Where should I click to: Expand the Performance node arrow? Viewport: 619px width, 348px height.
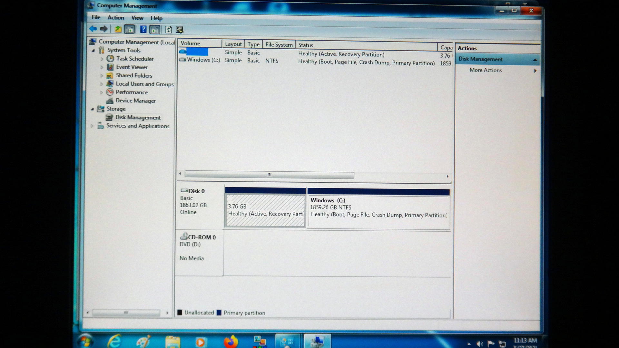tap(102, 92)
